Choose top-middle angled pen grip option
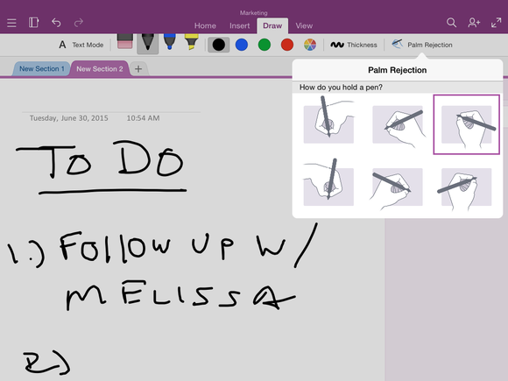 click(398, 124)
